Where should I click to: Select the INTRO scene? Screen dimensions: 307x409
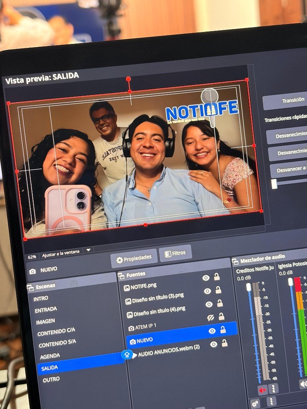pos(41,299)
